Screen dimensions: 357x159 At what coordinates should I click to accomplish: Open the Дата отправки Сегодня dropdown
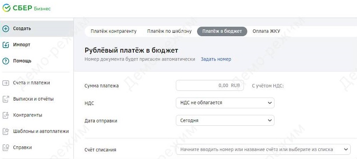(x=225, y=120)
